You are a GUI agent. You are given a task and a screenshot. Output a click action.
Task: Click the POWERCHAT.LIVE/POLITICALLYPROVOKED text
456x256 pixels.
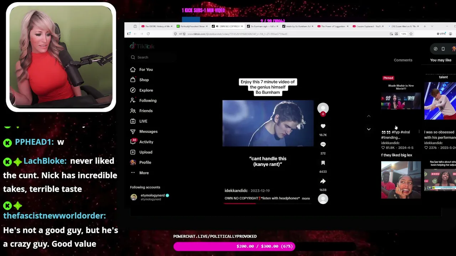[x=215, y=236]
